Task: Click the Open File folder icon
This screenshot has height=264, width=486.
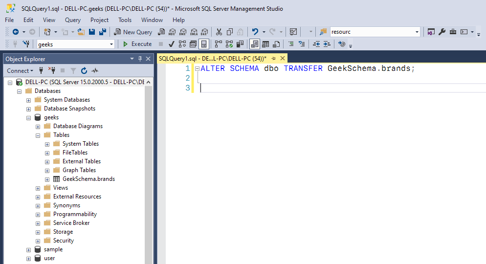Action: click(x=81, y=32)
